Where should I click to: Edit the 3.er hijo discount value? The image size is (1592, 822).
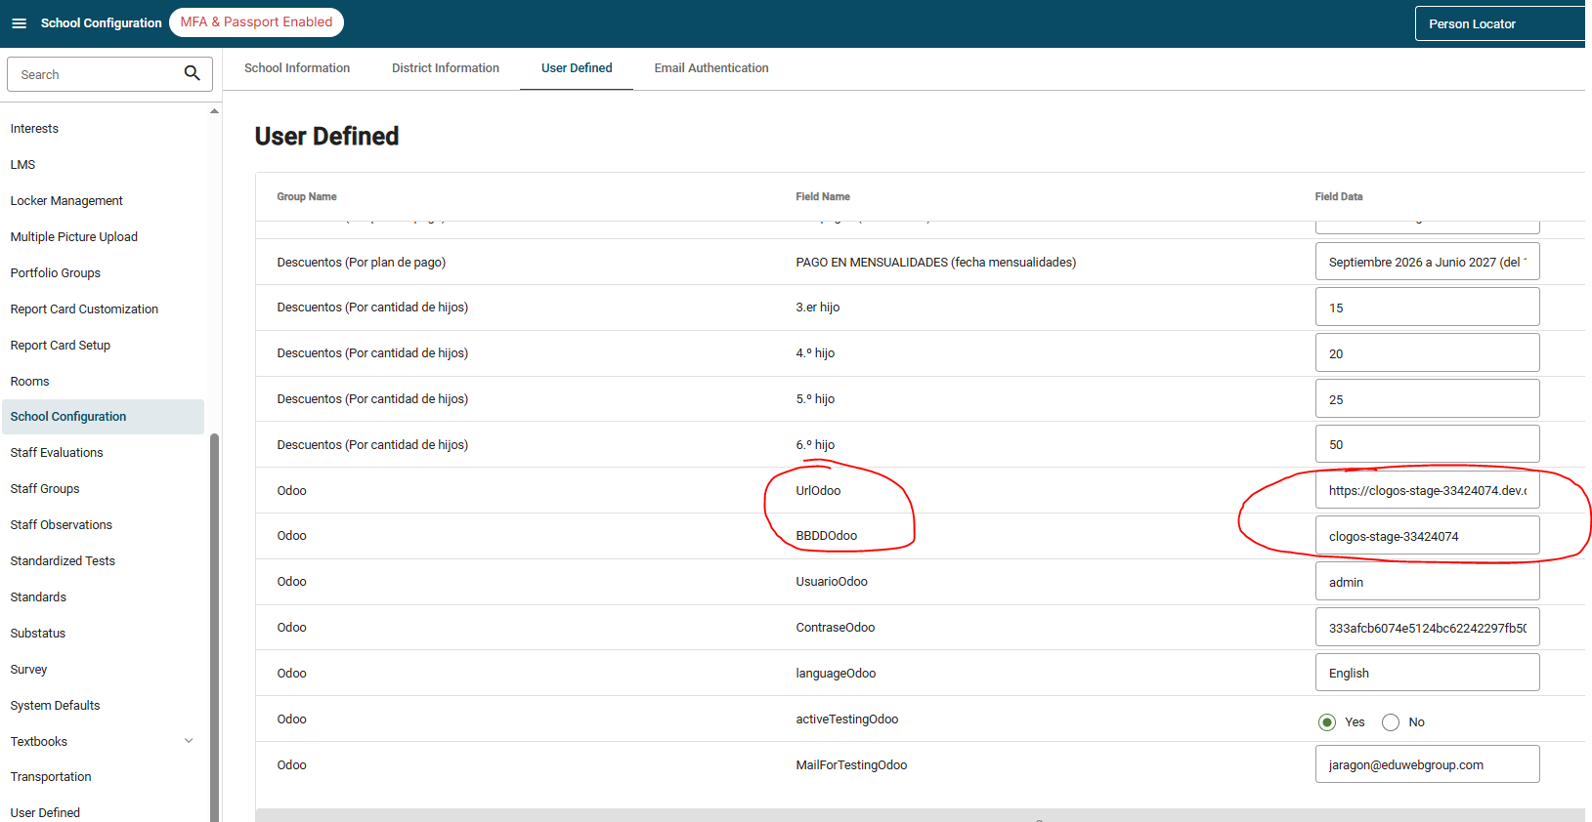[x=1427, y=308]
